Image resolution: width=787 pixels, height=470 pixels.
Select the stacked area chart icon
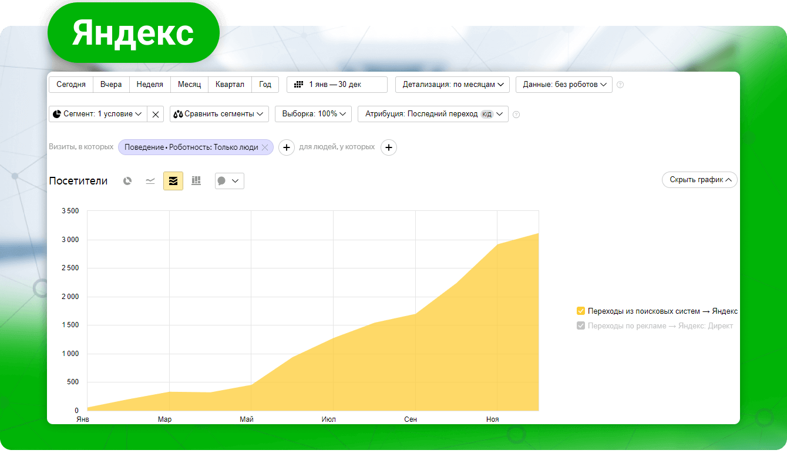173,181
